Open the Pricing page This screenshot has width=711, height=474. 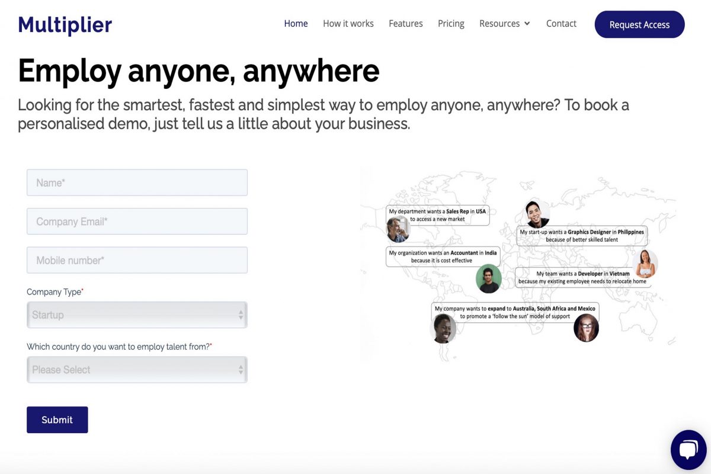tap(451, 24)
